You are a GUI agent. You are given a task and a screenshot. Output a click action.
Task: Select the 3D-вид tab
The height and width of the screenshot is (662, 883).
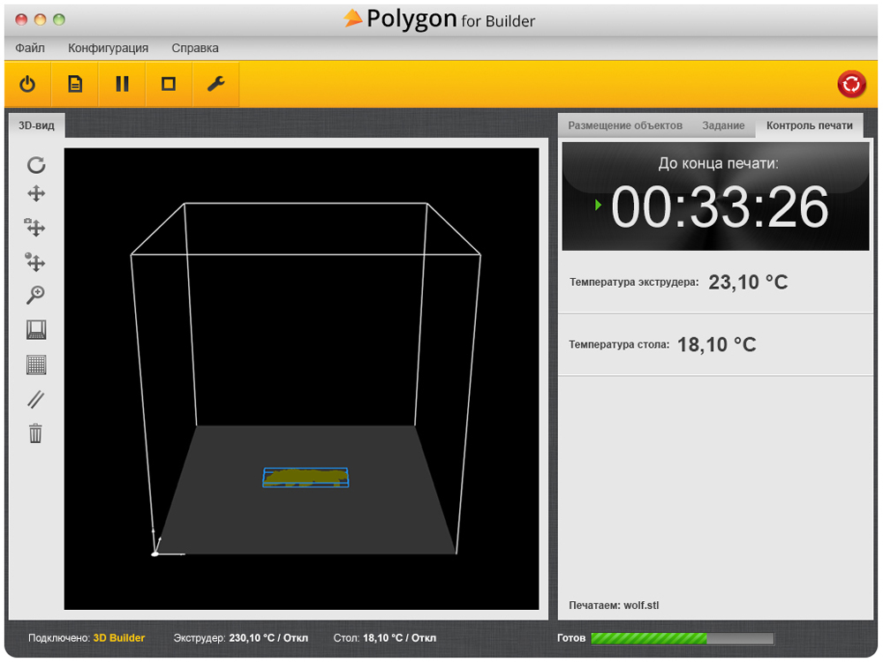[x=36, y=125]
